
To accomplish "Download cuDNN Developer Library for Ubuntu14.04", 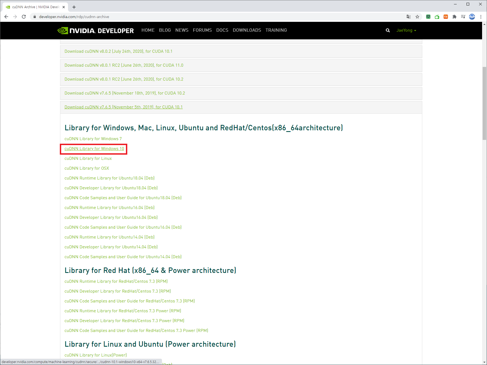I will 111,247.
